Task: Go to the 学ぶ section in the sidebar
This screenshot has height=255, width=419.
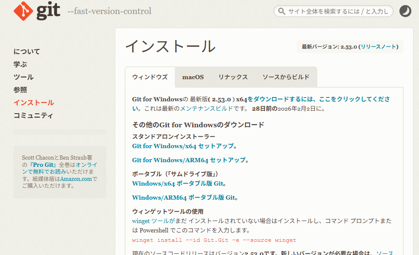Action: 20,64
